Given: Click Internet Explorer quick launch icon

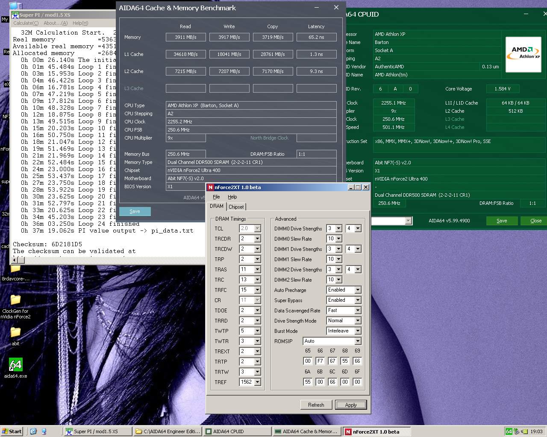Looking at the screenshot, I should click(x=34, y=431).
